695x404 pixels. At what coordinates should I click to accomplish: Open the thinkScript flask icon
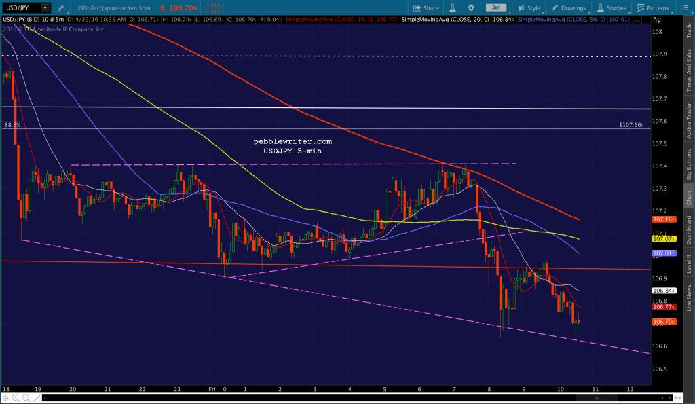pos(453,8)
